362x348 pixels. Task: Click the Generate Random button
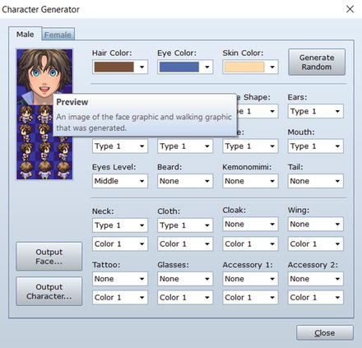click(317, 62)
